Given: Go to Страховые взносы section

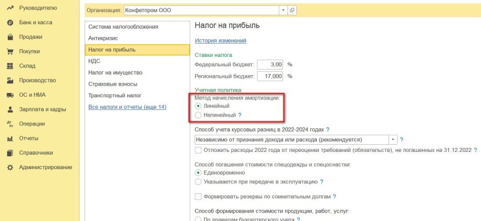Looking at the screenshot, I should click(111, 84).
